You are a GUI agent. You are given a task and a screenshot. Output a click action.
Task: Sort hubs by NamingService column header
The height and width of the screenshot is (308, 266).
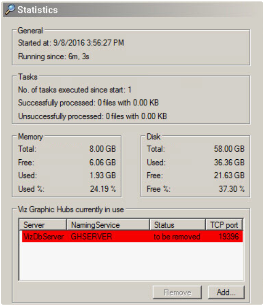(108, 225)
